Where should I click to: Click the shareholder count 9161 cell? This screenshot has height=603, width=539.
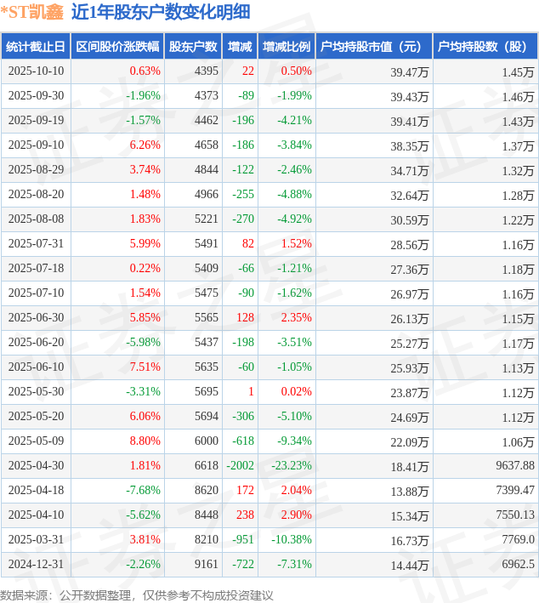tap(206, 565)
